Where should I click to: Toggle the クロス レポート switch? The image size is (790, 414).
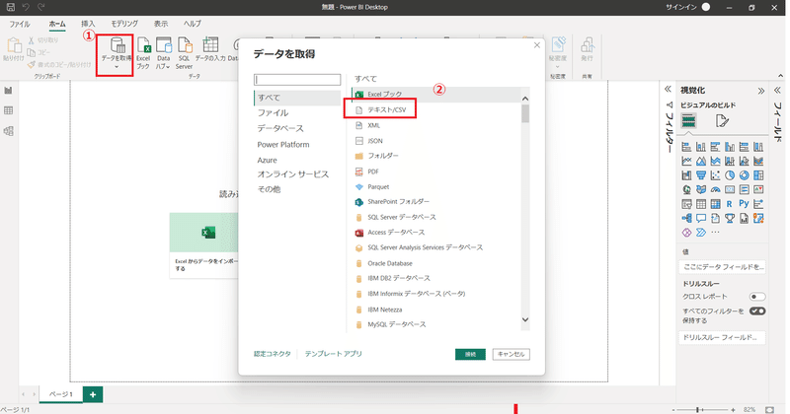point(757,297)
